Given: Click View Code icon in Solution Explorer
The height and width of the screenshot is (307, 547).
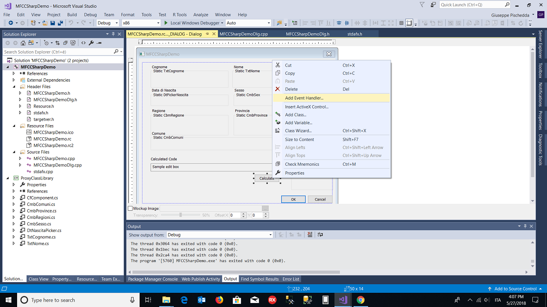Looking at the screenshot, I should pos(83,43).
